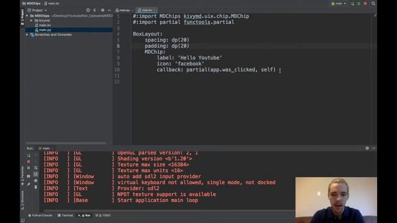This screenshot has height=223, width=397.
Task: Collapse the MDChips project root
Action: point(27,15)
